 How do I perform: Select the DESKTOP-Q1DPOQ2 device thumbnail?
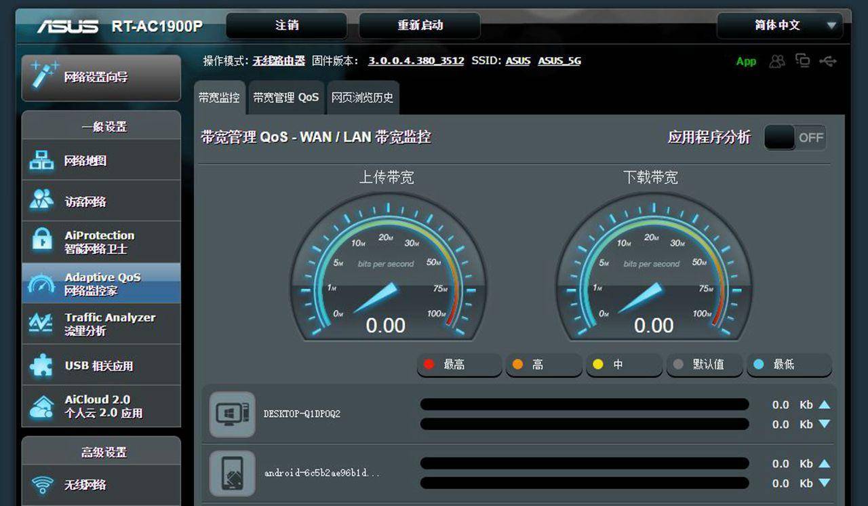point(232,414)
